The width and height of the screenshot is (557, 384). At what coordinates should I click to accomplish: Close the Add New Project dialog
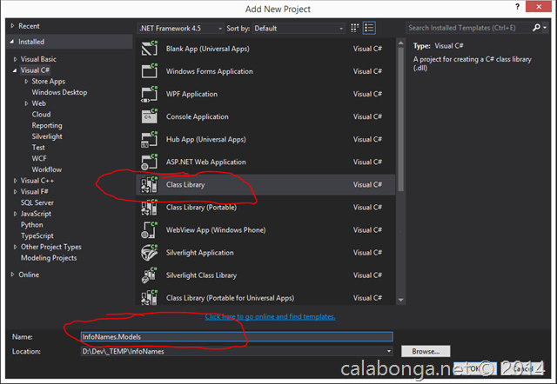pos(539,7)
